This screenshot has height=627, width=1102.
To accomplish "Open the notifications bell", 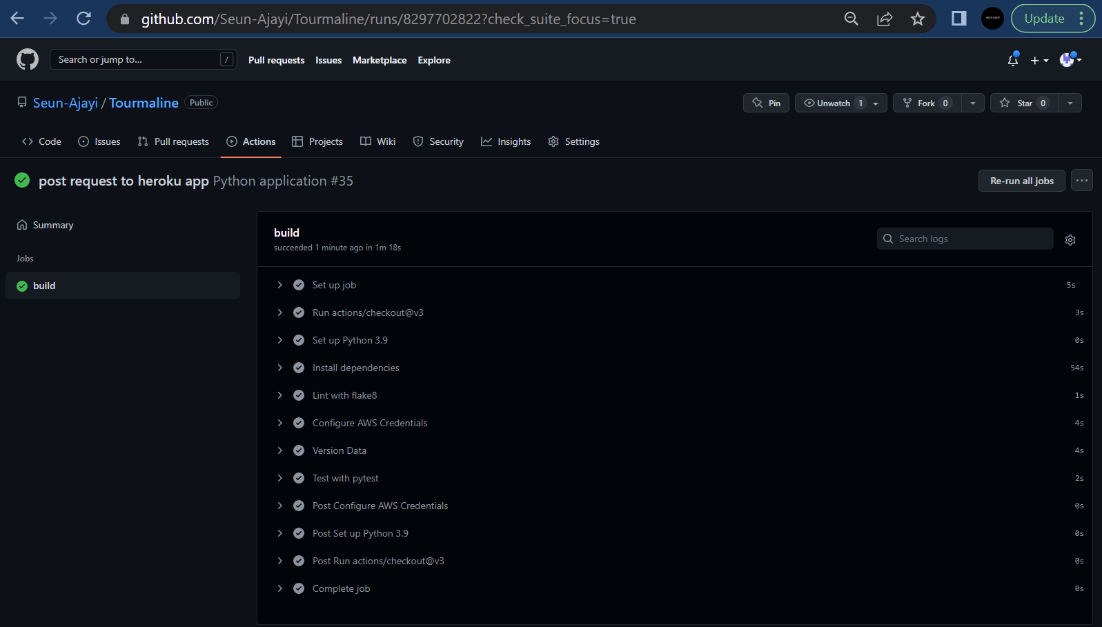I will pos(1013,60).
